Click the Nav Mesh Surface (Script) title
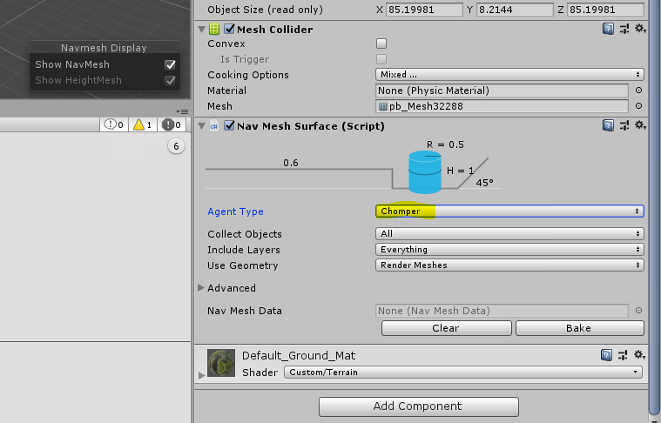The height and width of the screenshot is (423, 661). pyautogui.click(x=311, y=126)
